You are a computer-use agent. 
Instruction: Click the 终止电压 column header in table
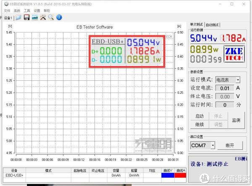(98, 170)
